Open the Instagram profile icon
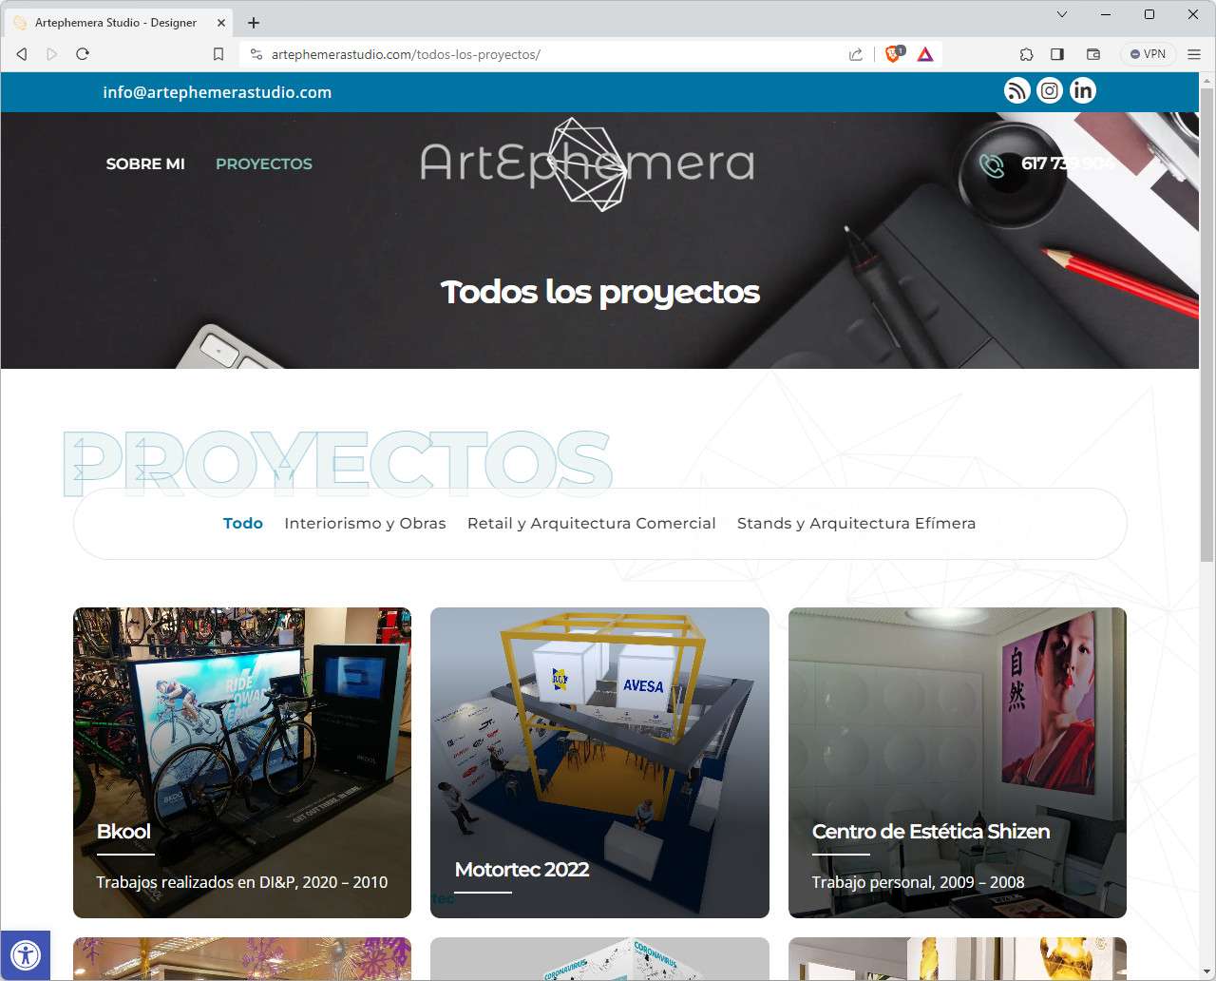The width and height of the screenshot is (1216, 981). (x=1050, y=90)
